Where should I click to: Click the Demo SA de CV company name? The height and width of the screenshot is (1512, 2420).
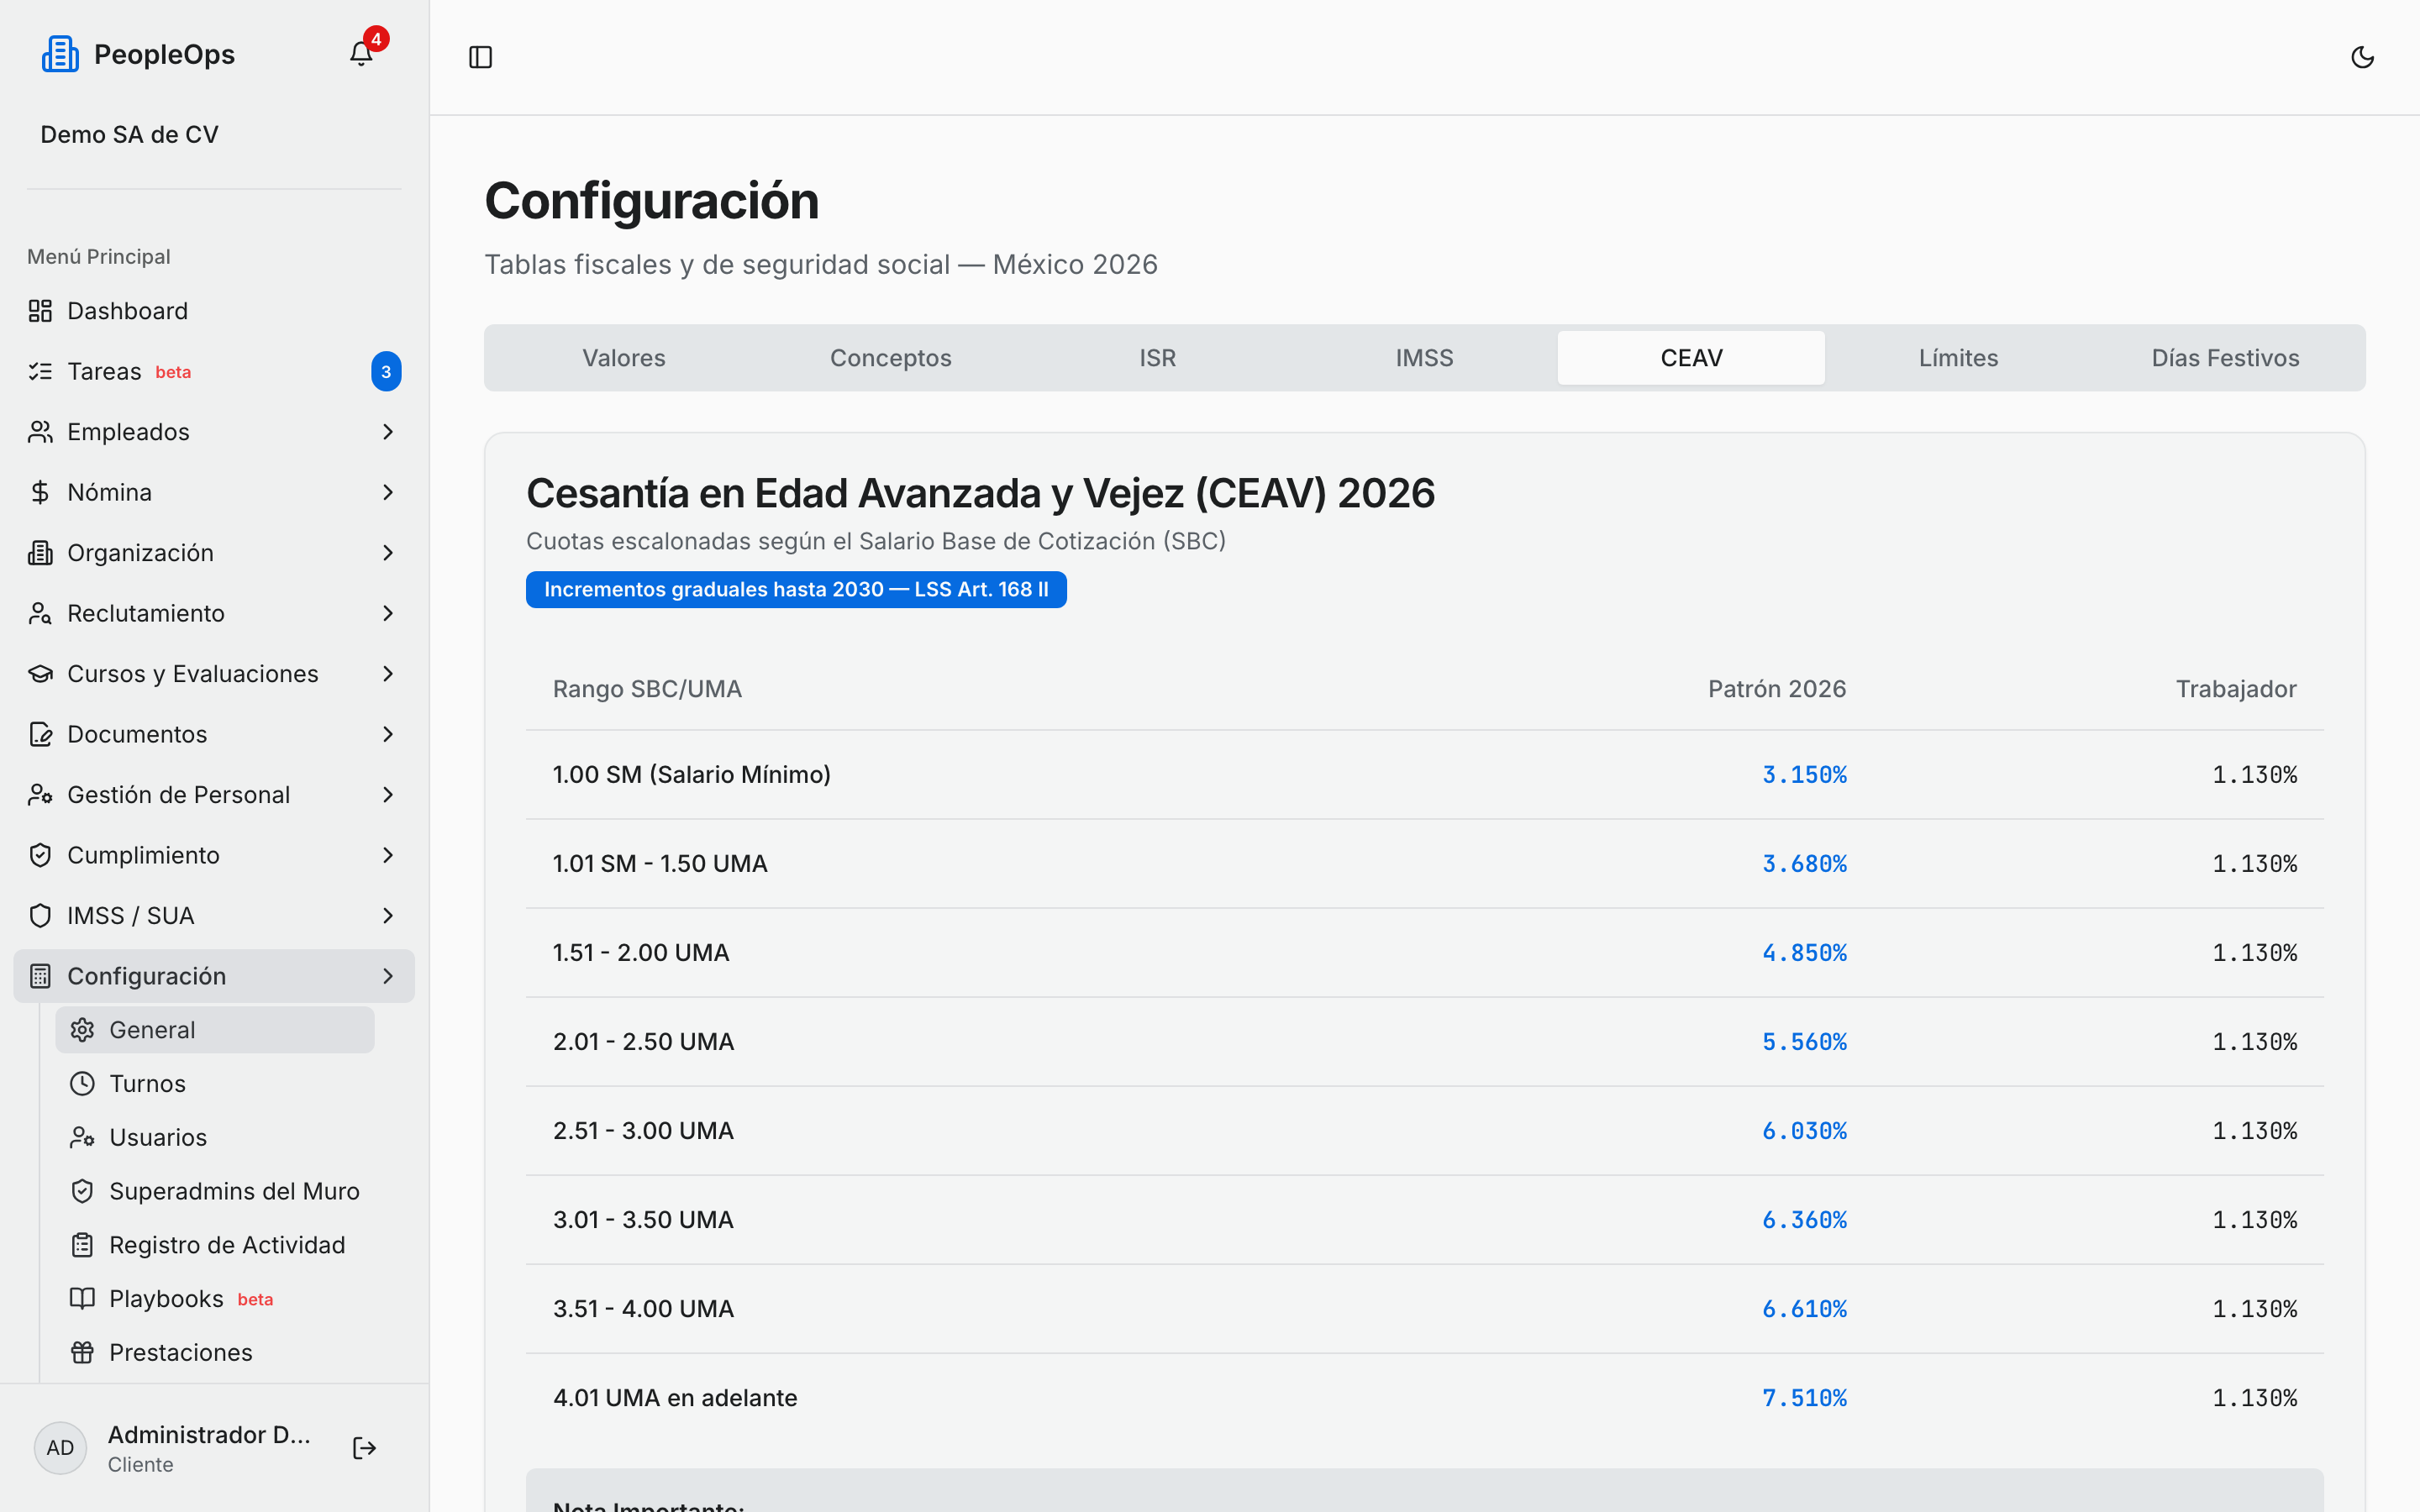tap(129, 135)
